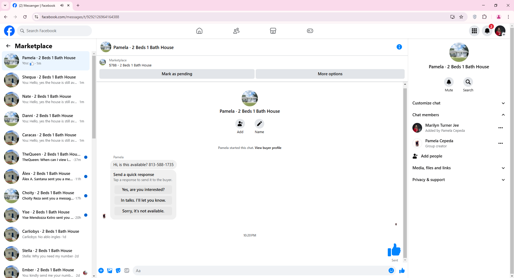This screenshot has width=514, height=278.
Task: Open the Gaming controller icon
Action: click(x=310, y=31)
